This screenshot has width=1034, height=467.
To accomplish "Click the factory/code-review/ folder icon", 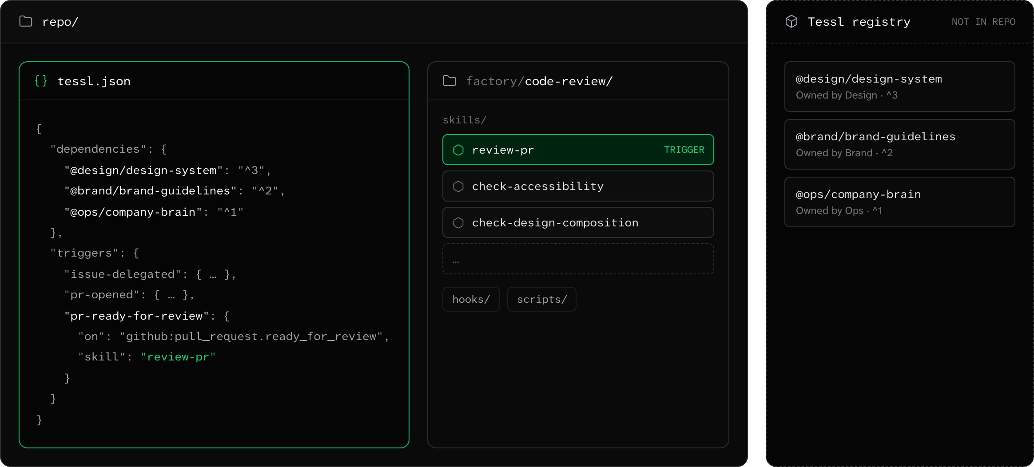I will tap(449, 81).
